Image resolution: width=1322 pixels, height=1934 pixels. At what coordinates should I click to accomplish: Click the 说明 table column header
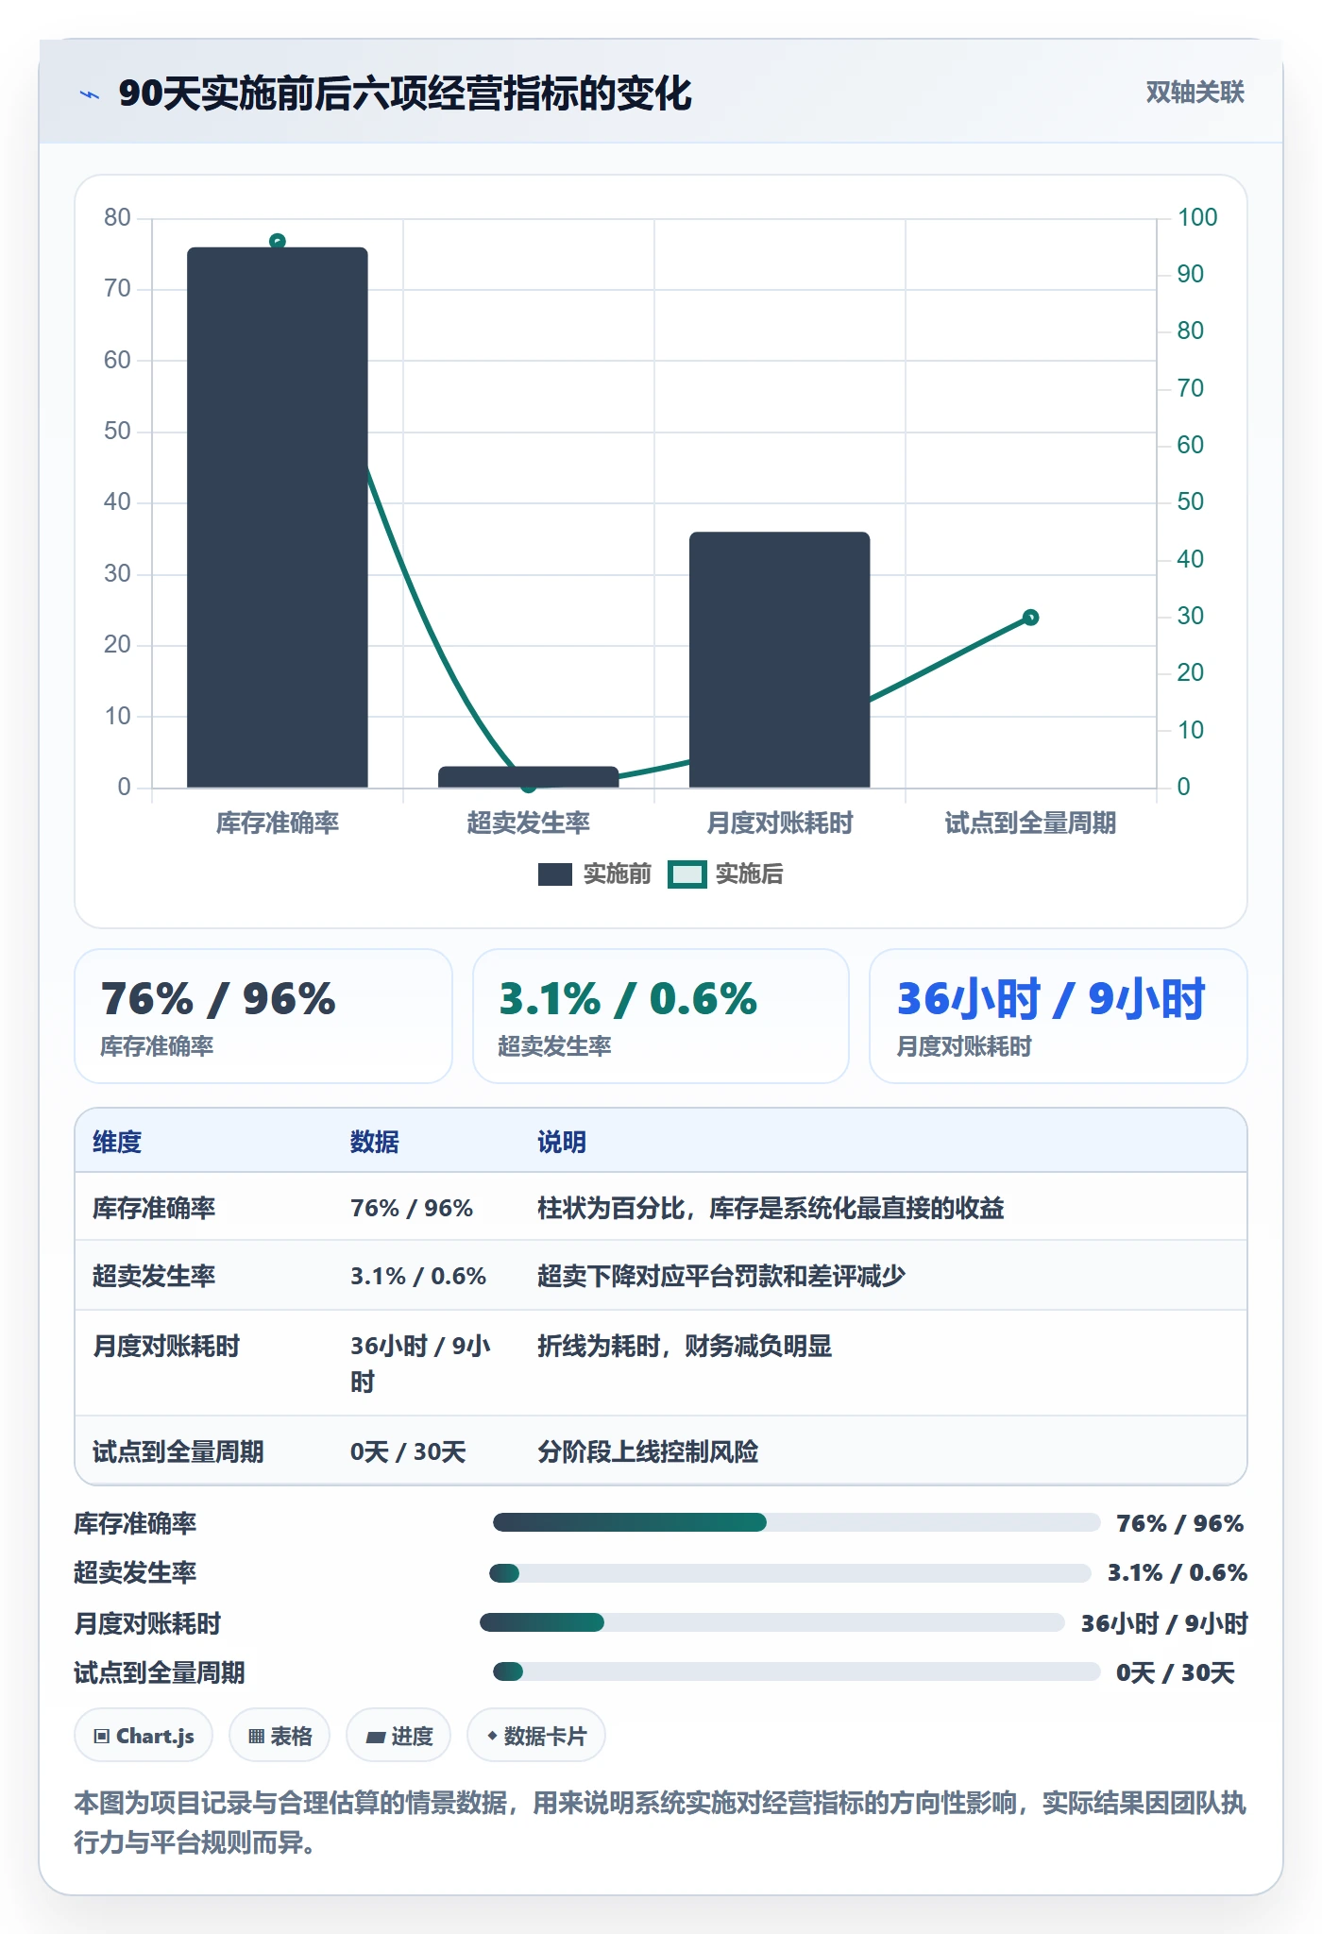point(562,1142)
